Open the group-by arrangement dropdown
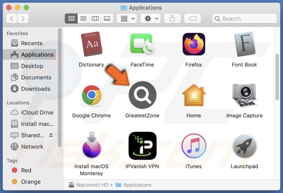Viewport: 283px width, 193px height. coord(127,18)
